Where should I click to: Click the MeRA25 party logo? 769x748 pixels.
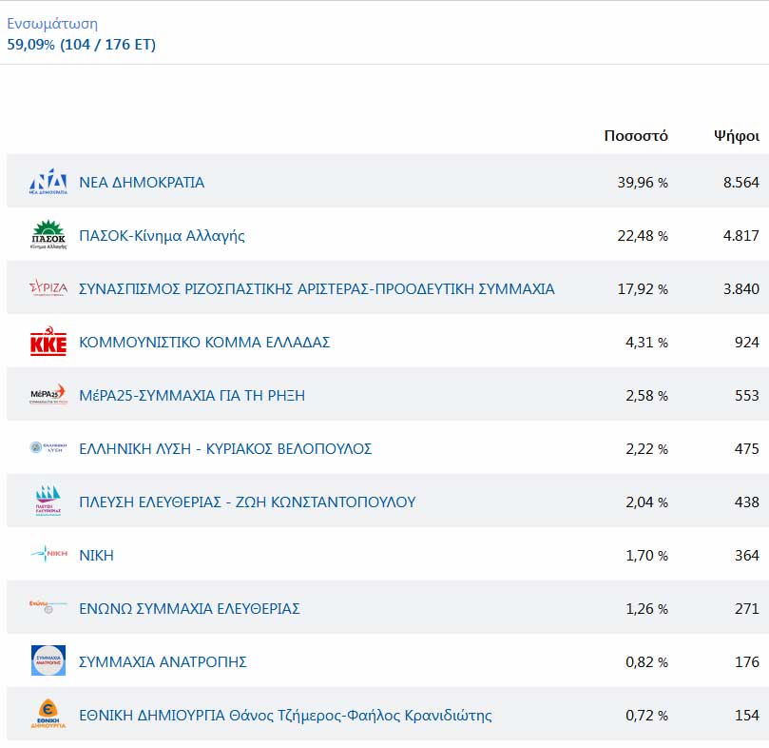(48, 394)
